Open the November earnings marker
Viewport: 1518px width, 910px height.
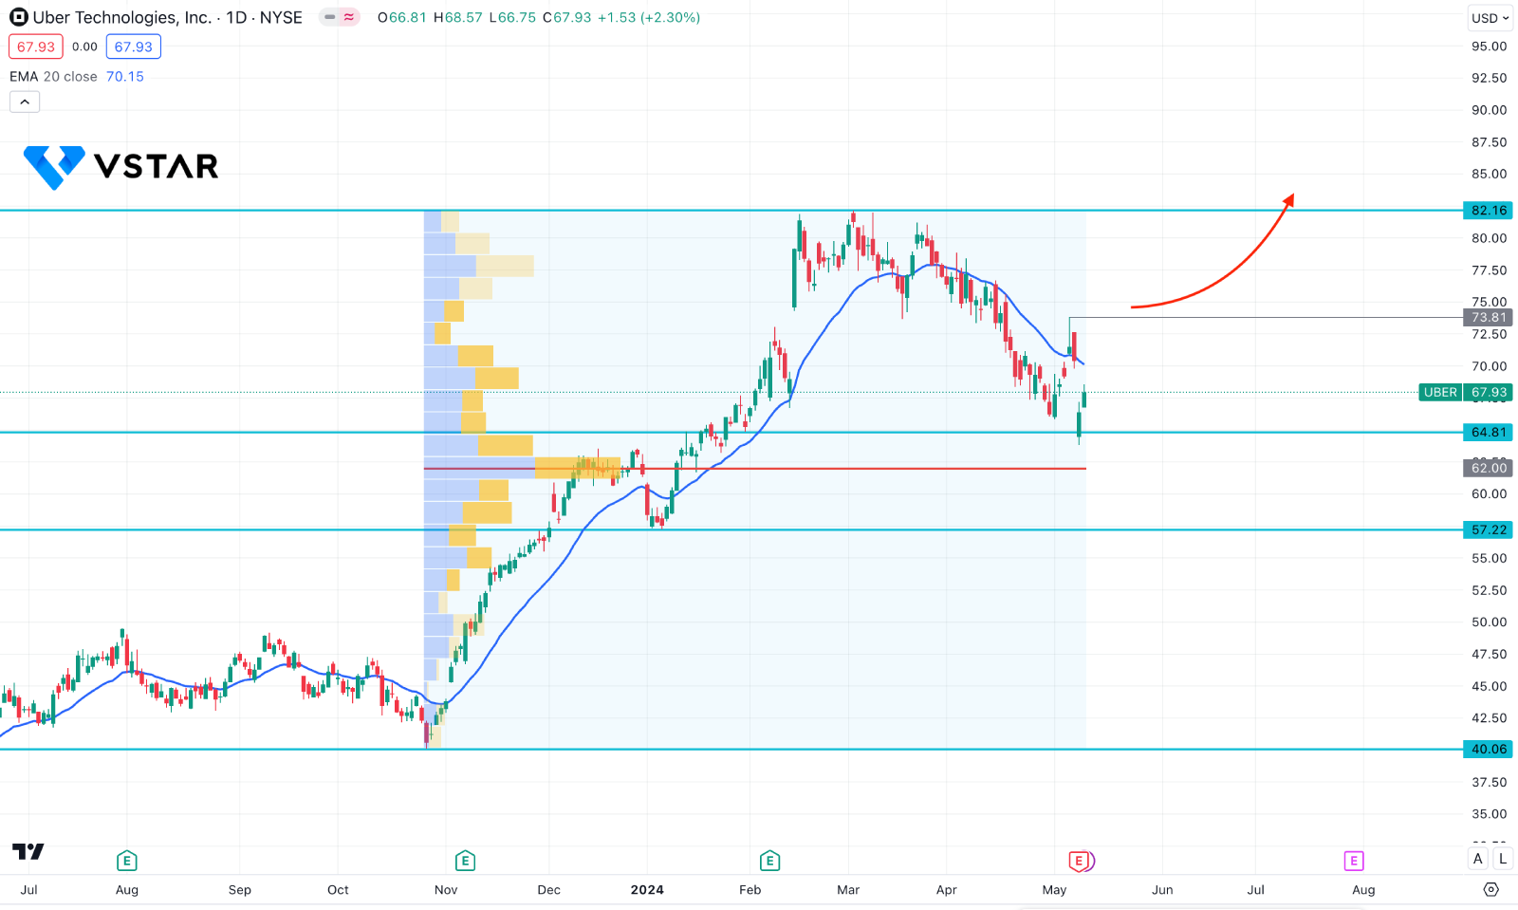(465, 861)
